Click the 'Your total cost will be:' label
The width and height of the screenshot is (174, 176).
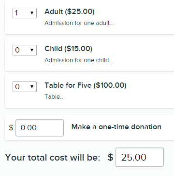click(53, 157)
